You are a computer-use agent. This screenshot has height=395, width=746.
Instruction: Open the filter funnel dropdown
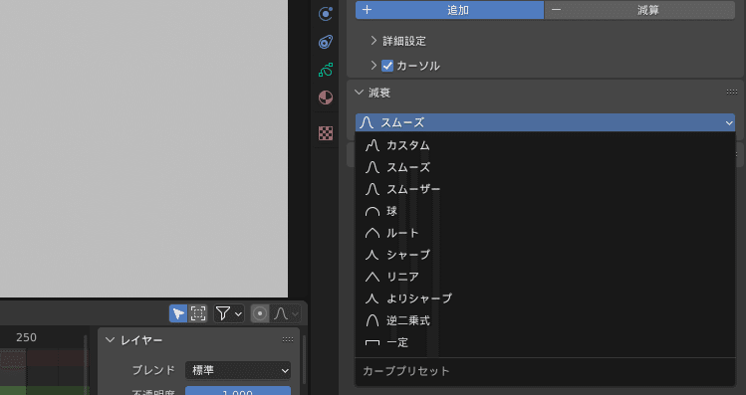pos(229,313)
